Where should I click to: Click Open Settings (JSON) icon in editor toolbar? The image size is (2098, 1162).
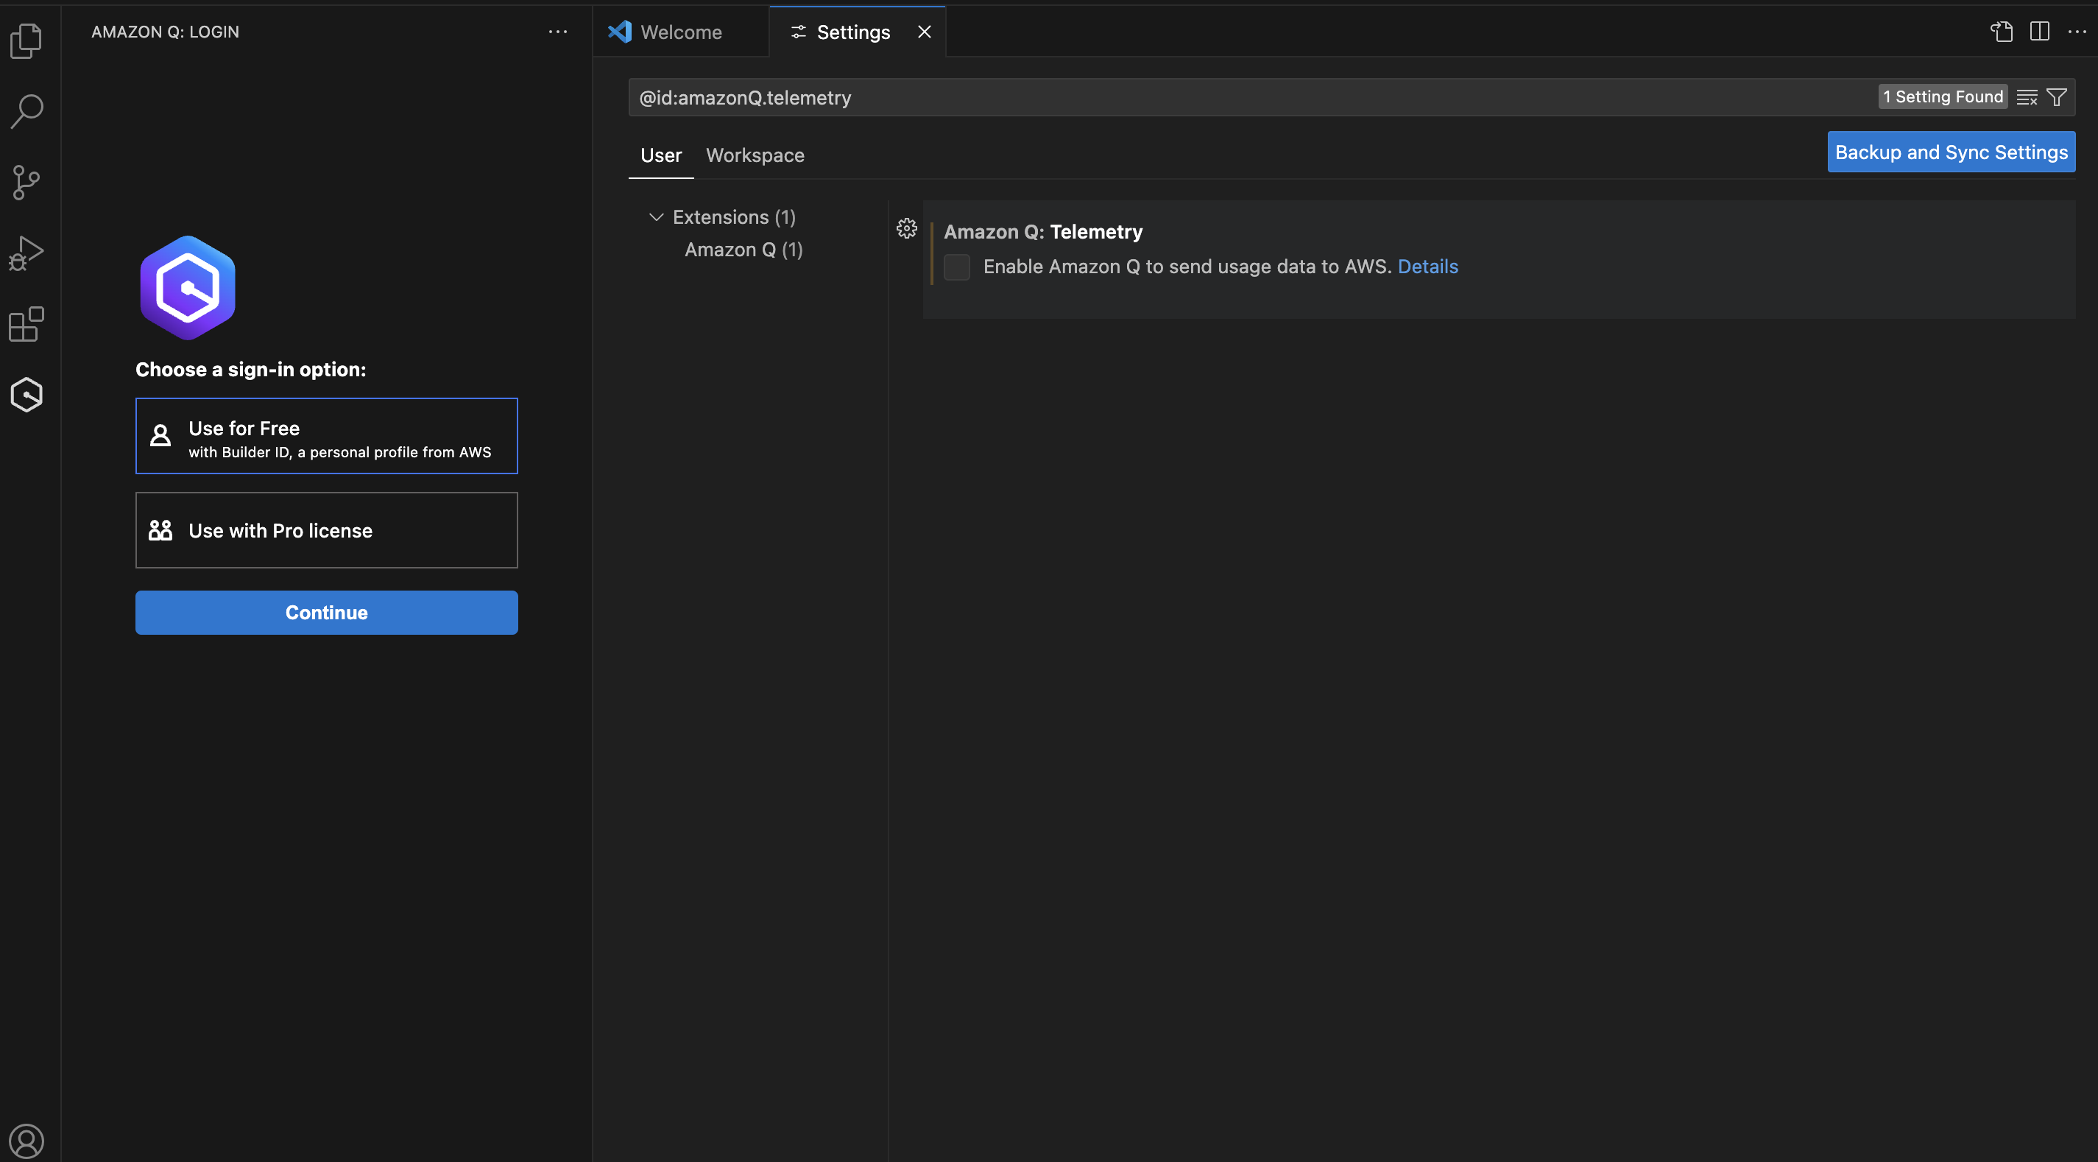click(2002, 32)
